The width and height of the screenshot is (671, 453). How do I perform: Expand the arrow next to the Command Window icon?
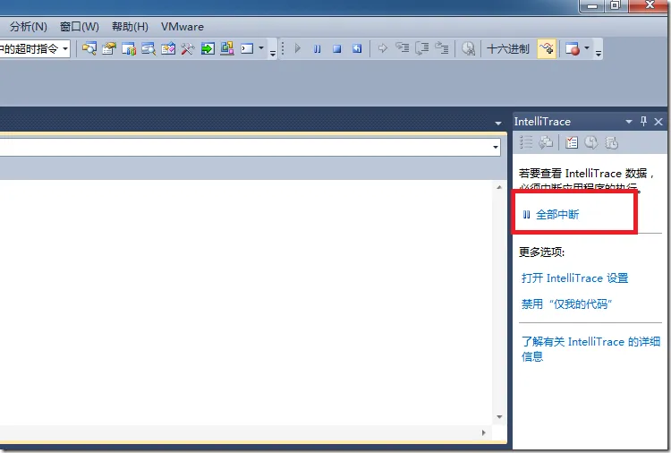tap(261, 48)
